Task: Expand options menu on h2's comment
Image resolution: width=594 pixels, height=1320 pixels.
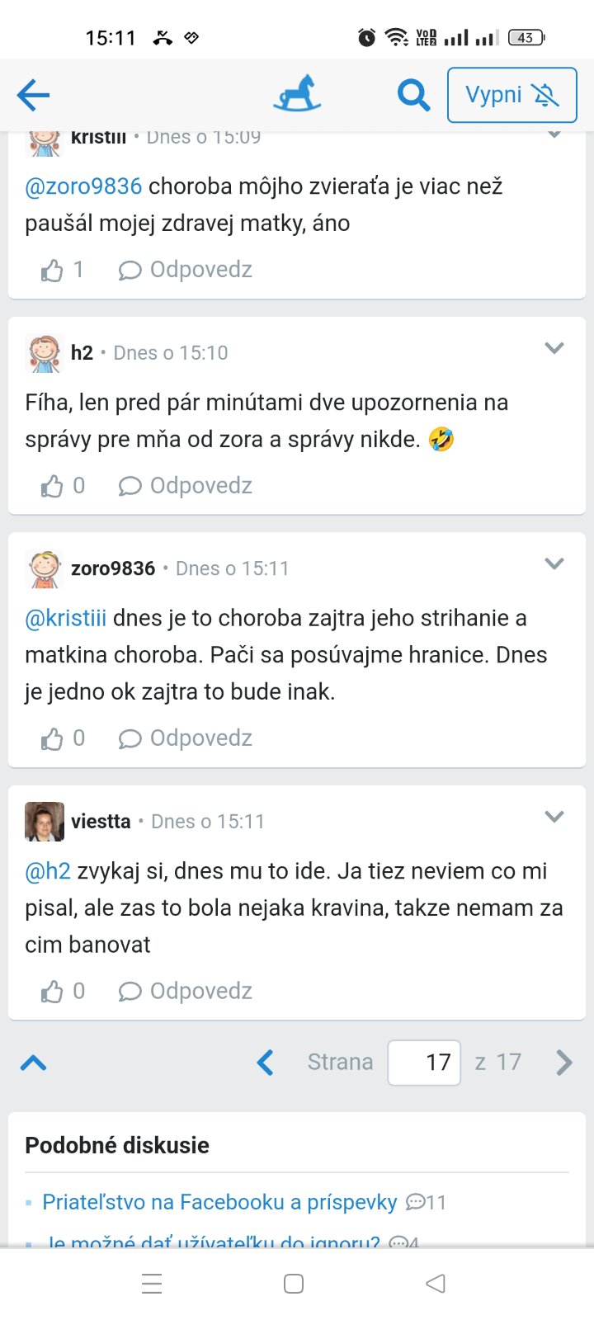Action: tap(554, 349)
